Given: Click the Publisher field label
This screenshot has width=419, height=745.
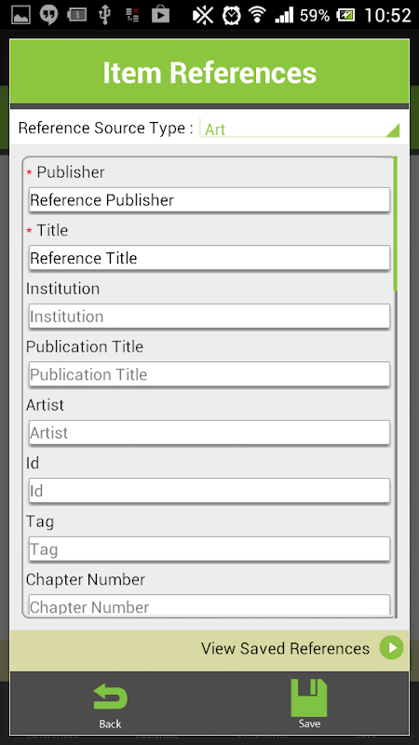Looking at the screenshot, I should (x=71, y=172).
